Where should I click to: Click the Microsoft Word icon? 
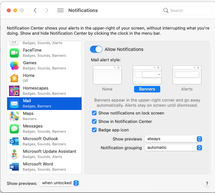(x=14, y=167)
